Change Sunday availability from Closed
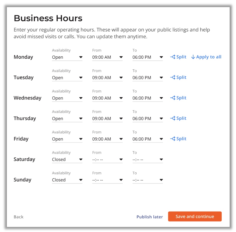 [67, 180]
